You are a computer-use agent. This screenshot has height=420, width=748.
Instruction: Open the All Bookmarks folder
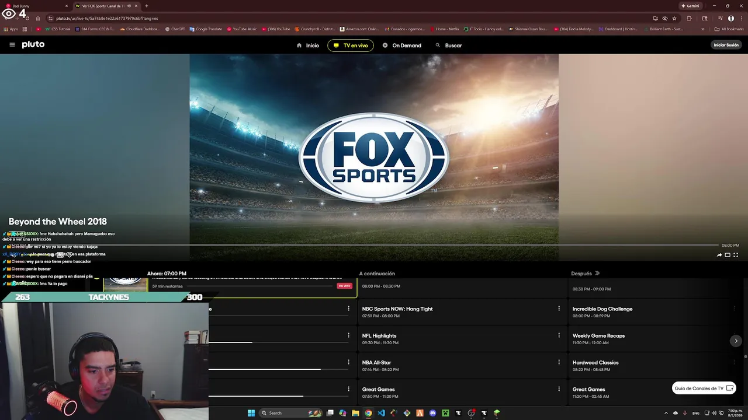pyautogui.click(x=729, y=29)
